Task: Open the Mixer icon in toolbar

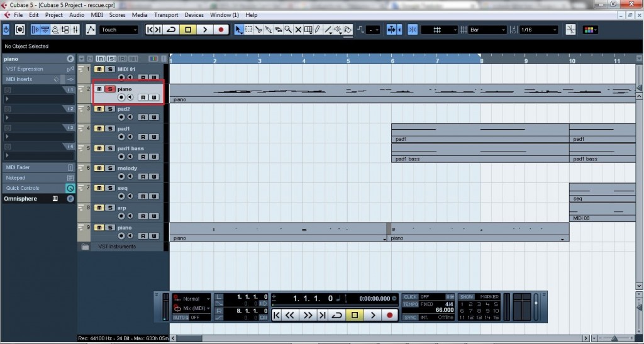Action: (75, 30)
